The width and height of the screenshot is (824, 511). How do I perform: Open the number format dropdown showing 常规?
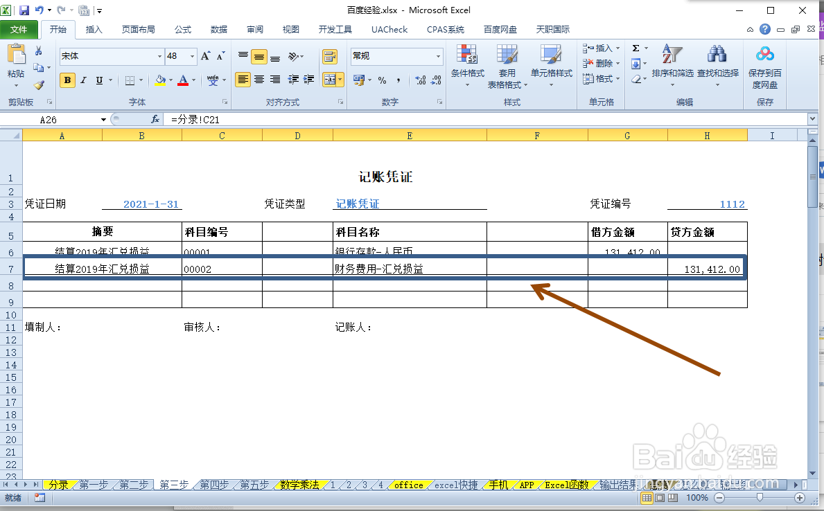tap(396, 55)
